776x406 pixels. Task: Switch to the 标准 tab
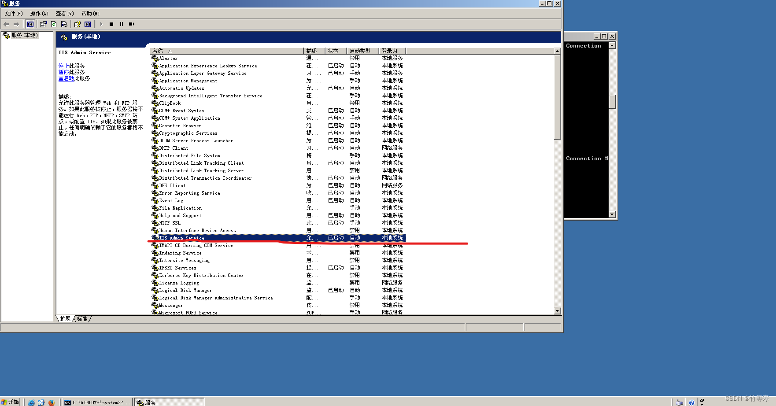82,319
